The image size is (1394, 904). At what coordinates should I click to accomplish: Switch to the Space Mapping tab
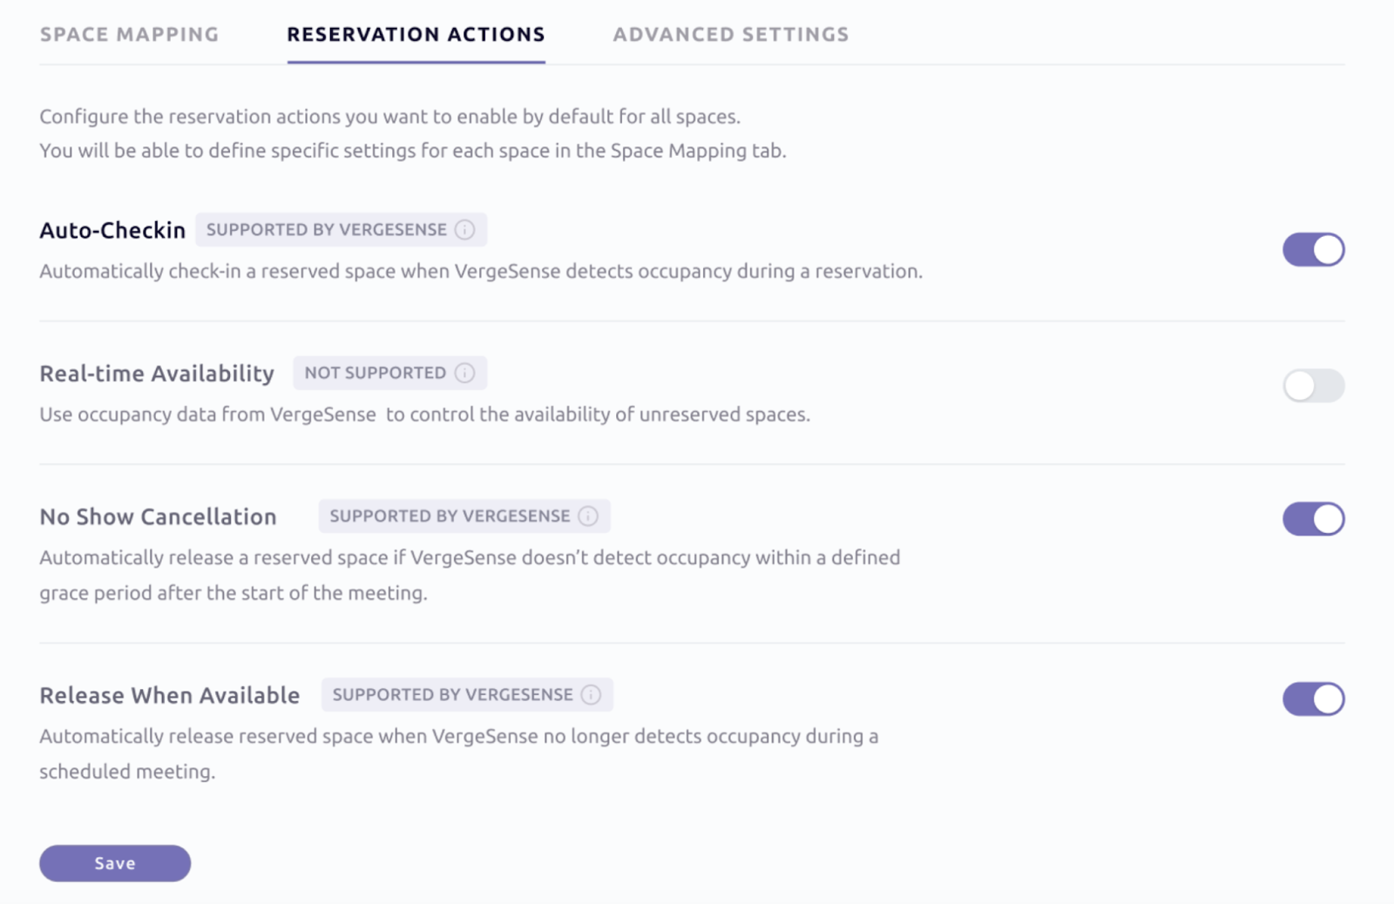(130, 35)
